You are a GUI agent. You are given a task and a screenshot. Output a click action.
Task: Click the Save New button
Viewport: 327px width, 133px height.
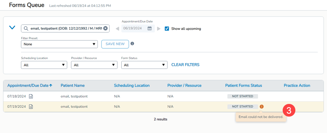115,44
